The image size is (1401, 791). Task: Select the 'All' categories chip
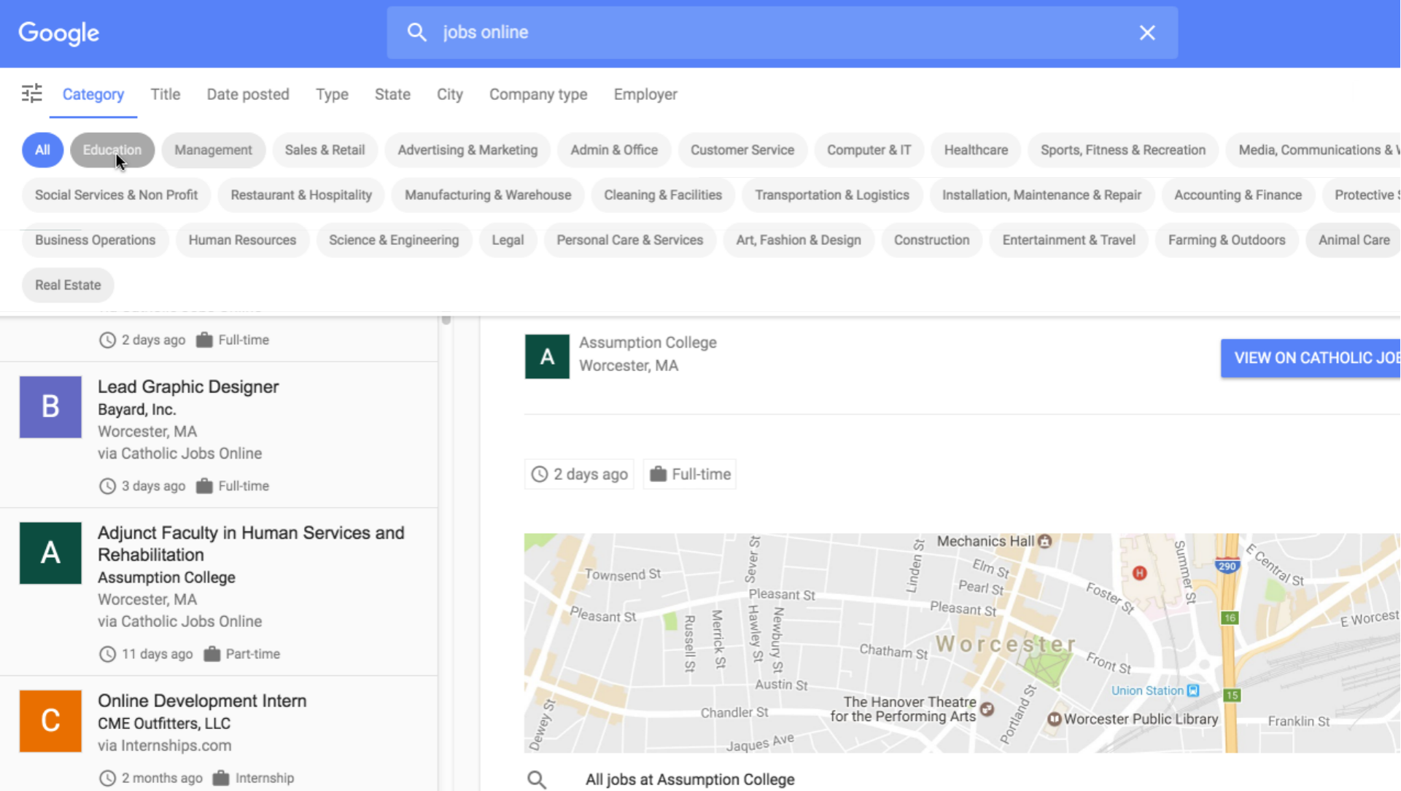42,149
